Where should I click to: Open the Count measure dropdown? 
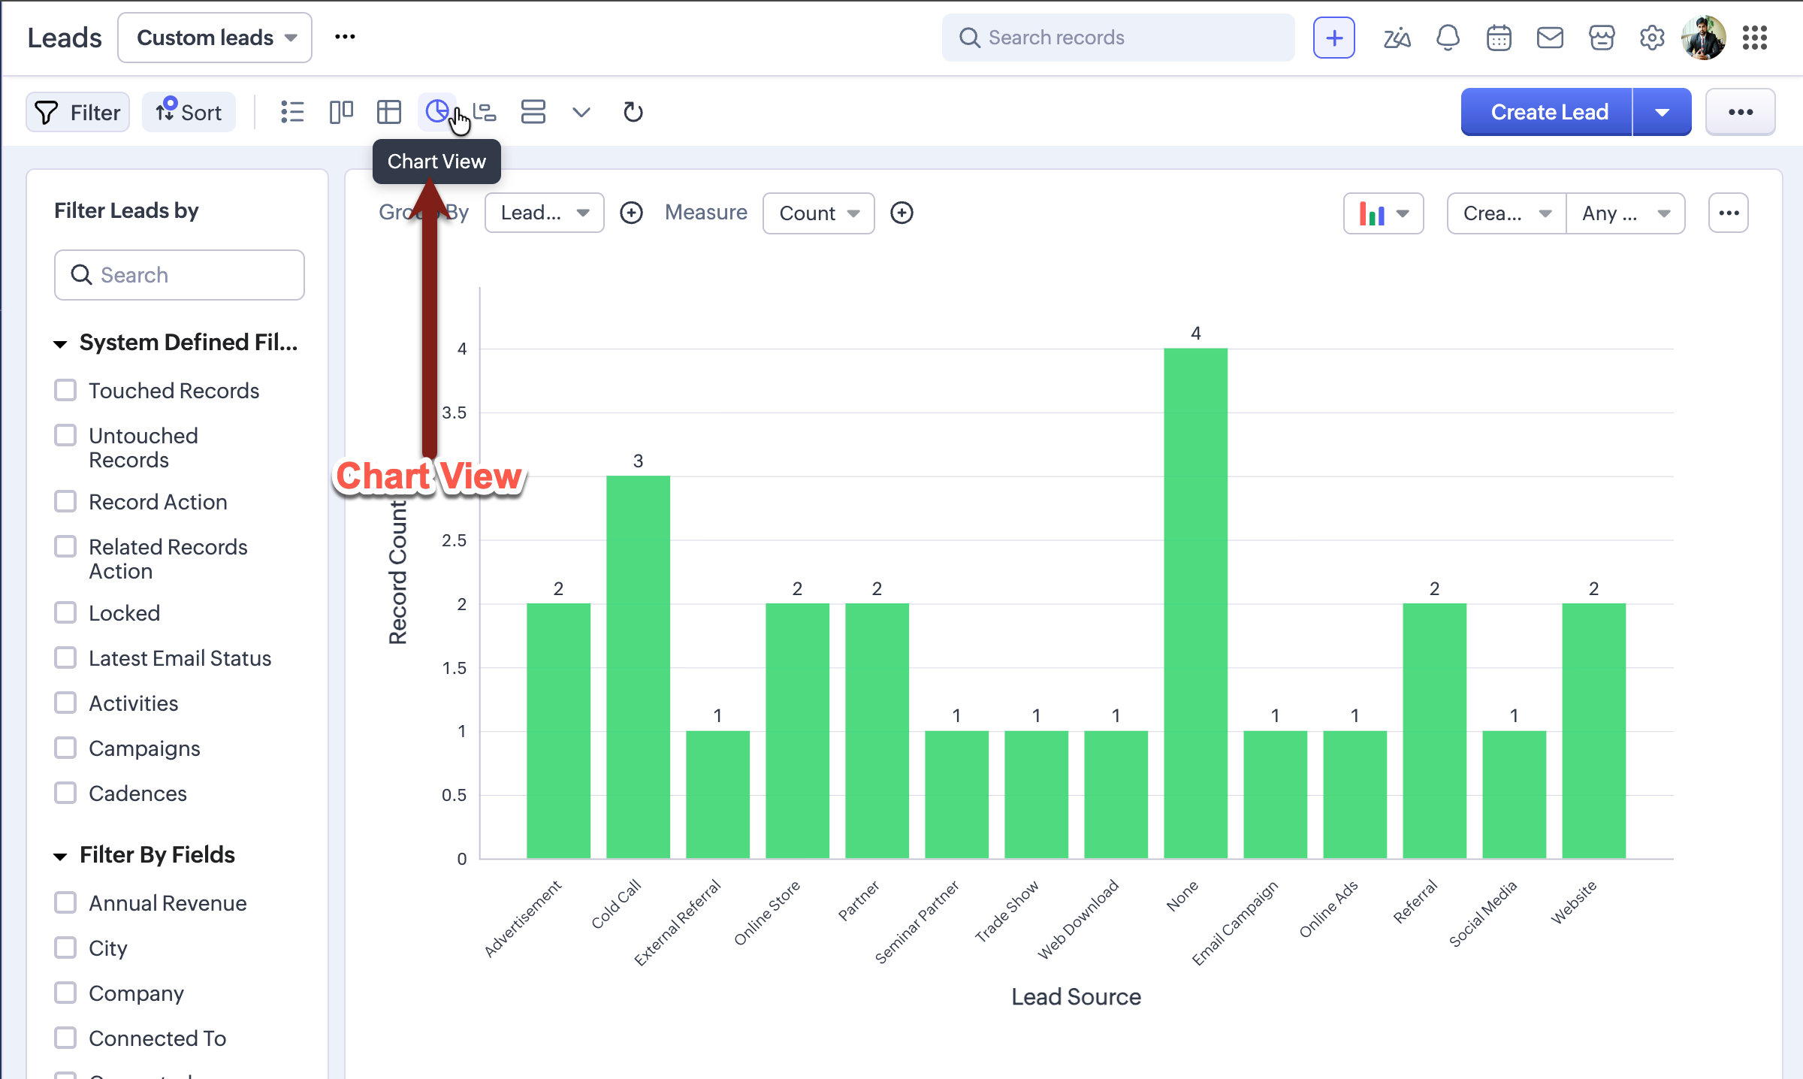coord(818,213)
